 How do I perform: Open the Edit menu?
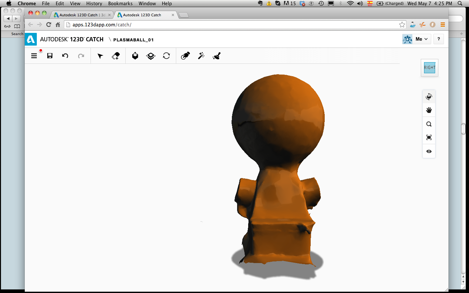tap(60, 4)
